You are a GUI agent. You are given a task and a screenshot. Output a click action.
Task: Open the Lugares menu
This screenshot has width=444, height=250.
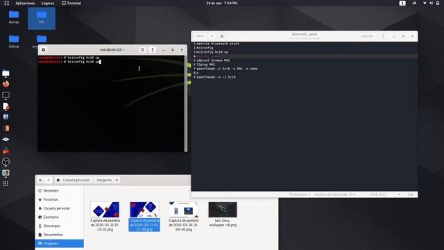48,3
